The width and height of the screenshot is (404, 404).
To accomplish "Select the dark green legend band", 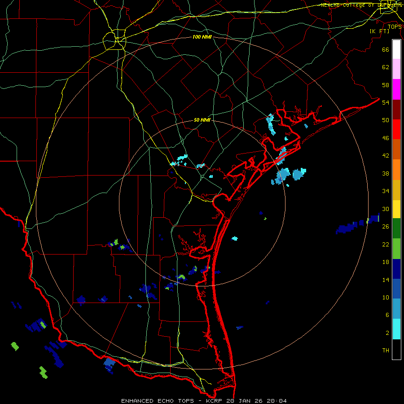I will pyautogui.click(x=396, y=228).
